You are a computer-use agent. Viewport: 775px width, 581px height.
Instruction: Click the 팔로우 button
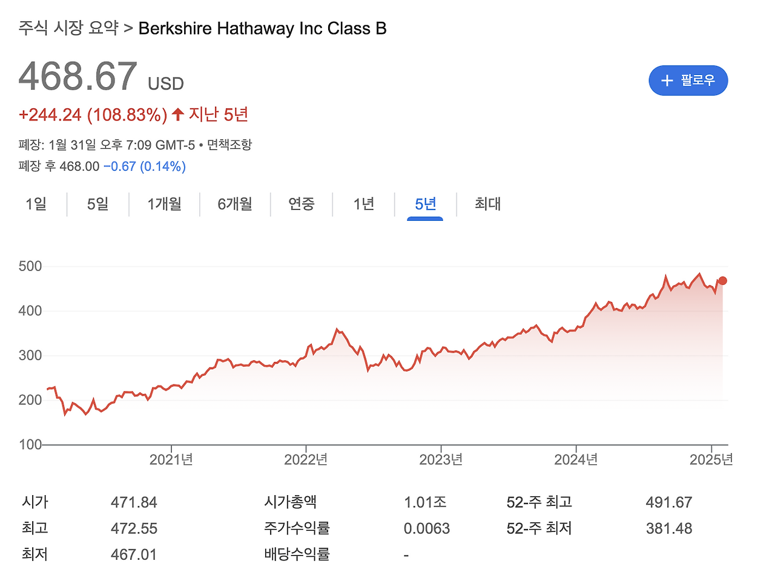point(688,80)
